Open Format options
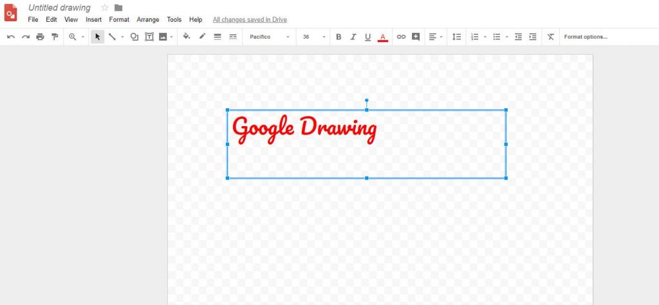 click(x=586, y=37)
